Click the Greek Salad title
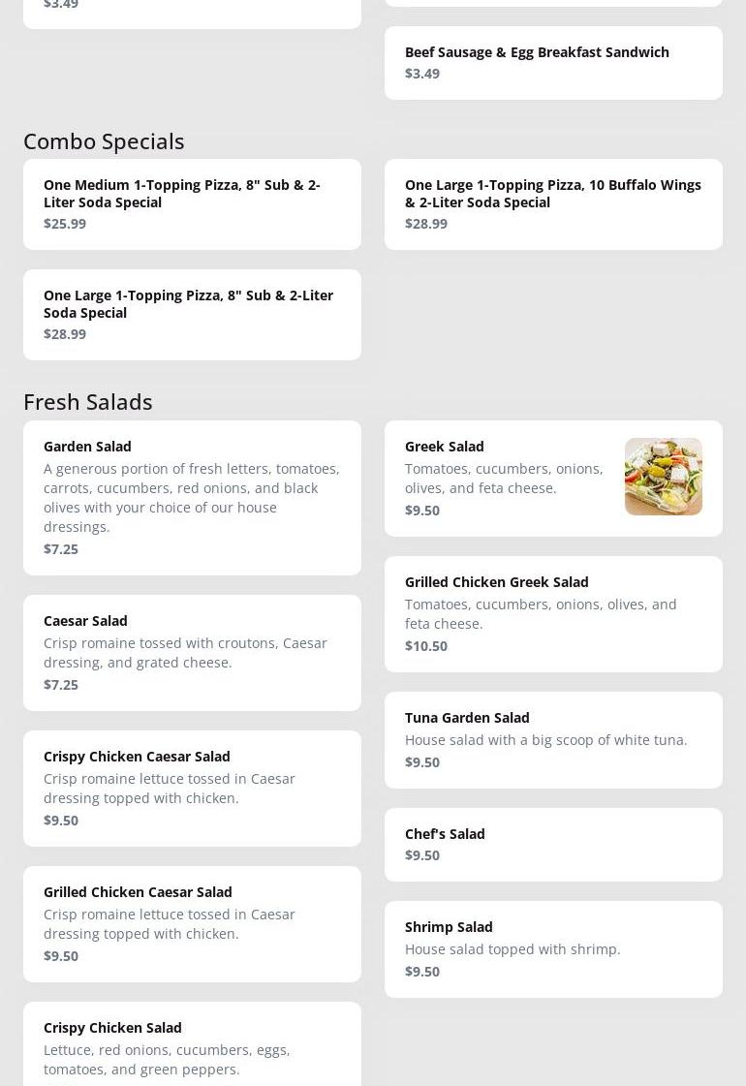 click(x=445, y=447)
